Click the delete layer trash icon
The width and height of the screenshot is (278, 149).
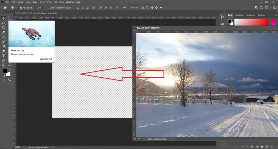(272, 146)
